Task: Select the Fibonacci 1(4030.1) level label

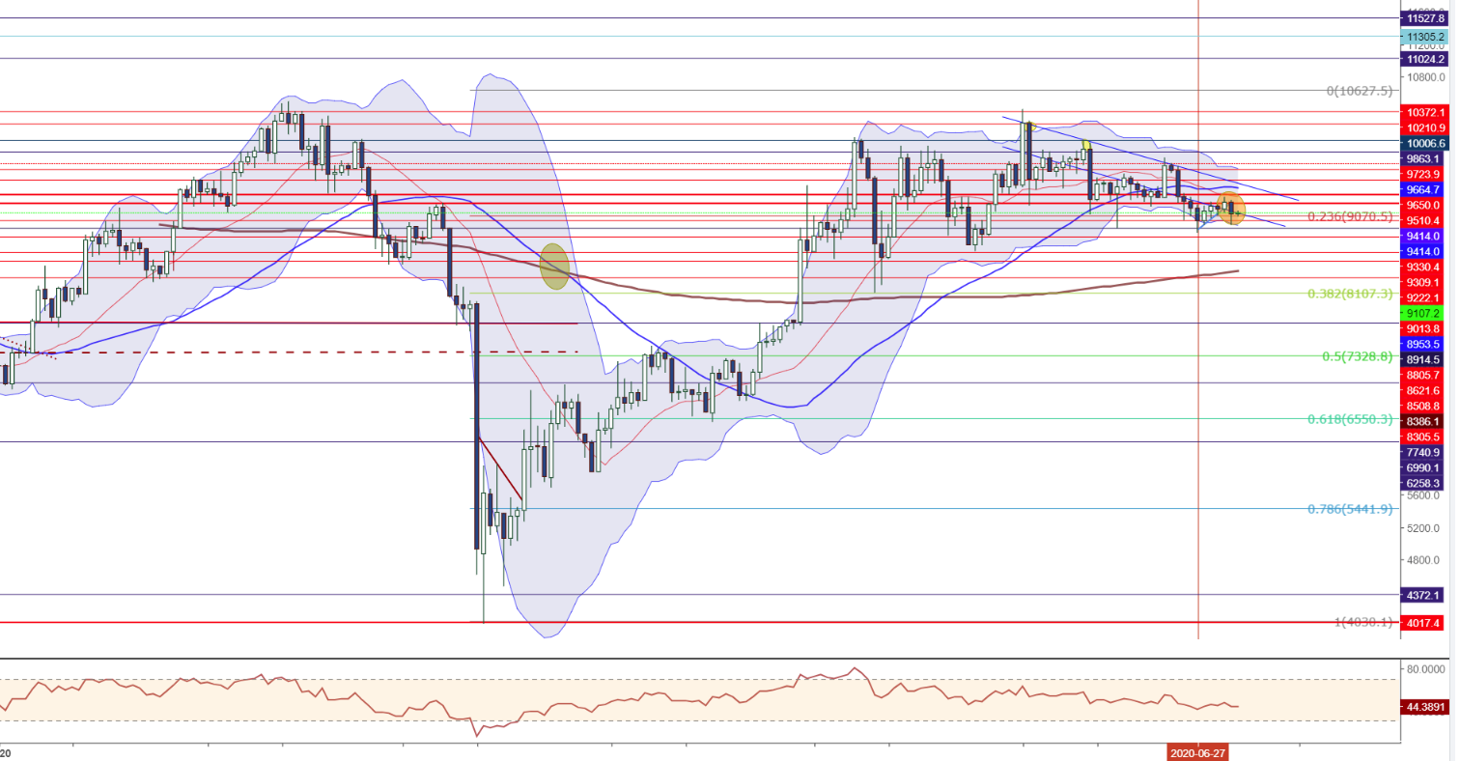Action: click(x=1363, y=622)
